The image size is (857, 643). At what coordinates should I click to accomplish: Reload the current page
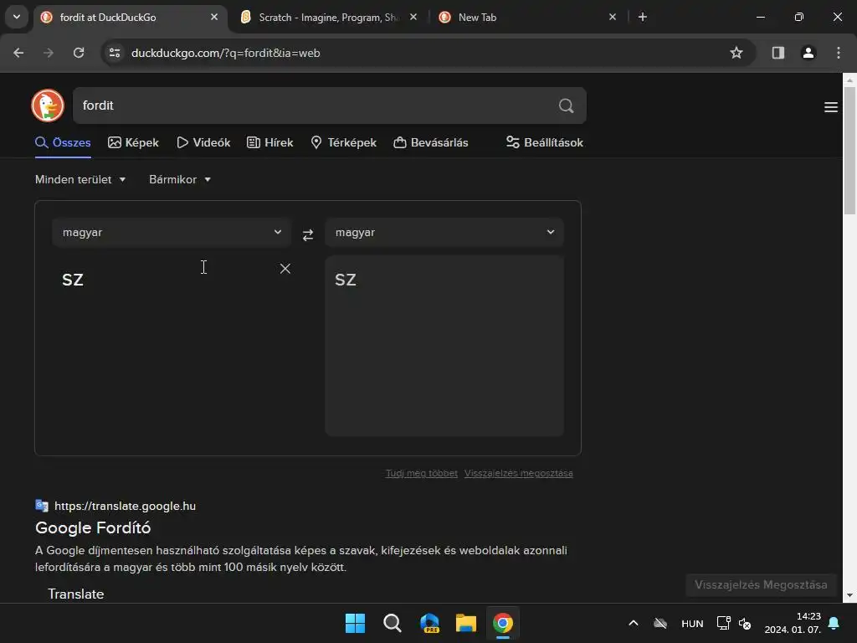point(79,53)
